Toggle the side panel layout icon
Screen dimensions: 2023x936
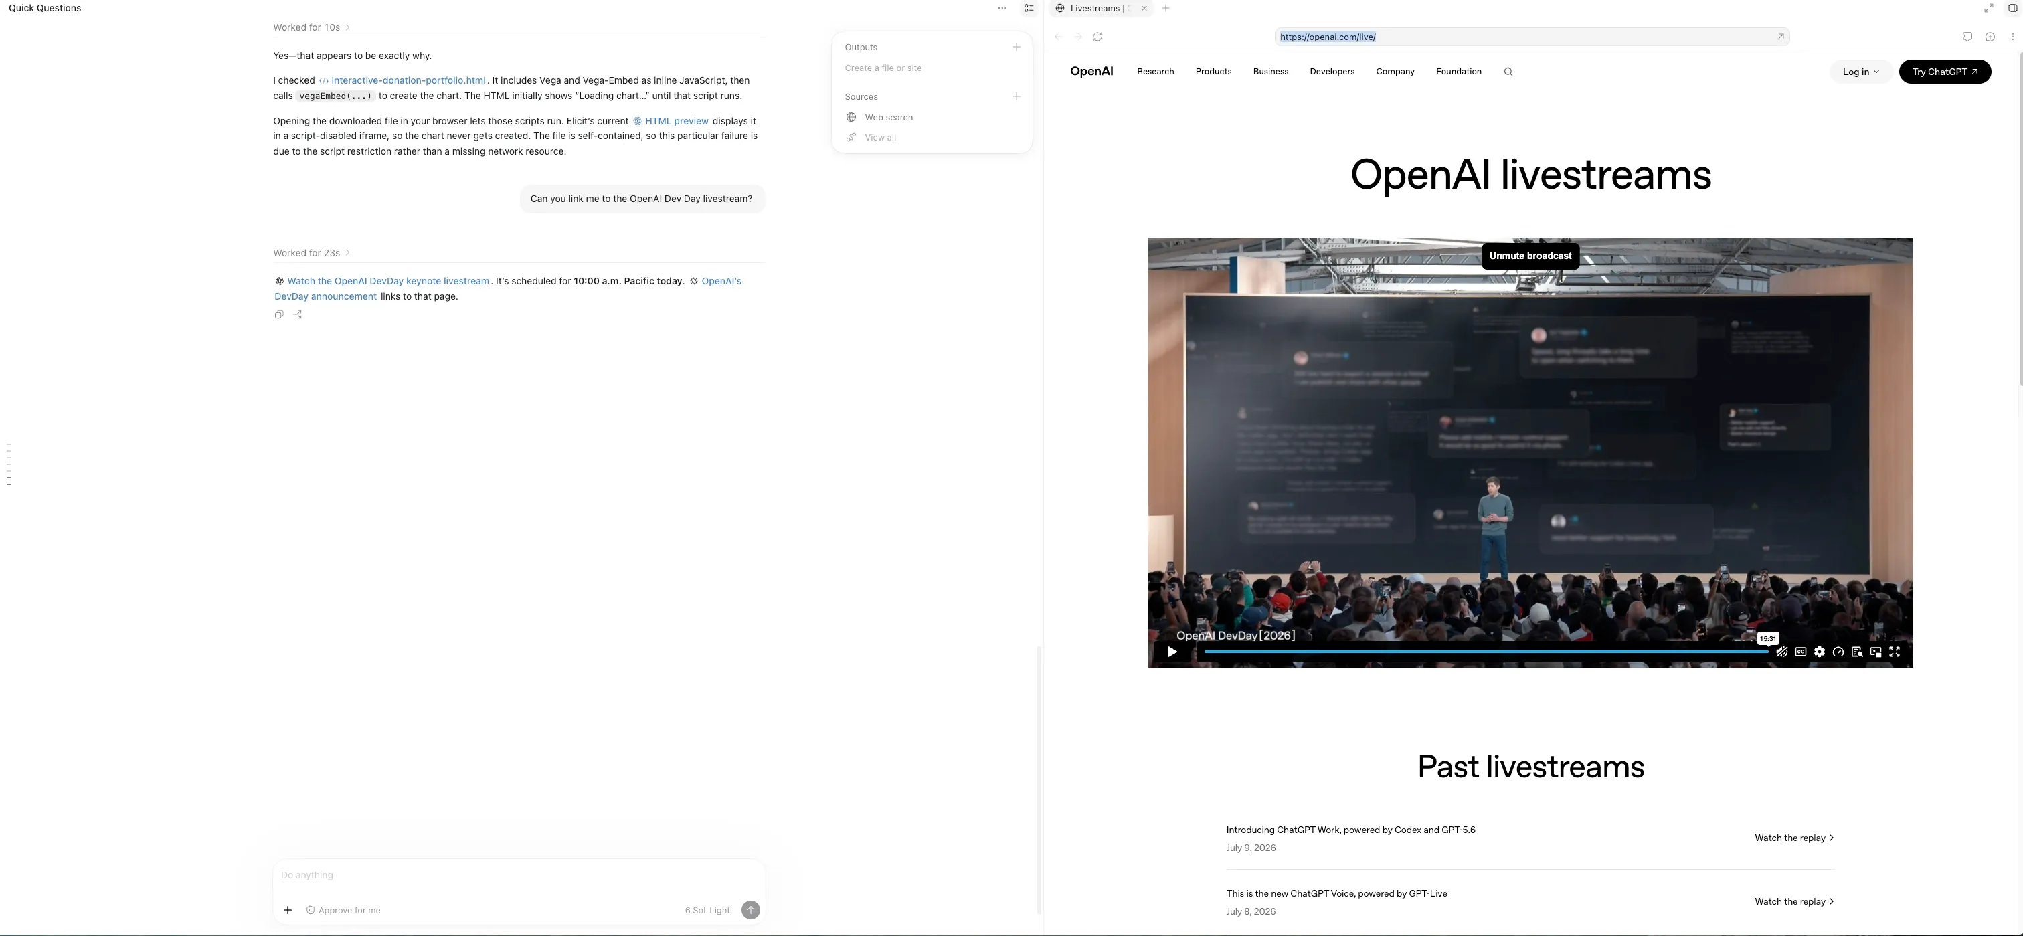(2013, 9)
